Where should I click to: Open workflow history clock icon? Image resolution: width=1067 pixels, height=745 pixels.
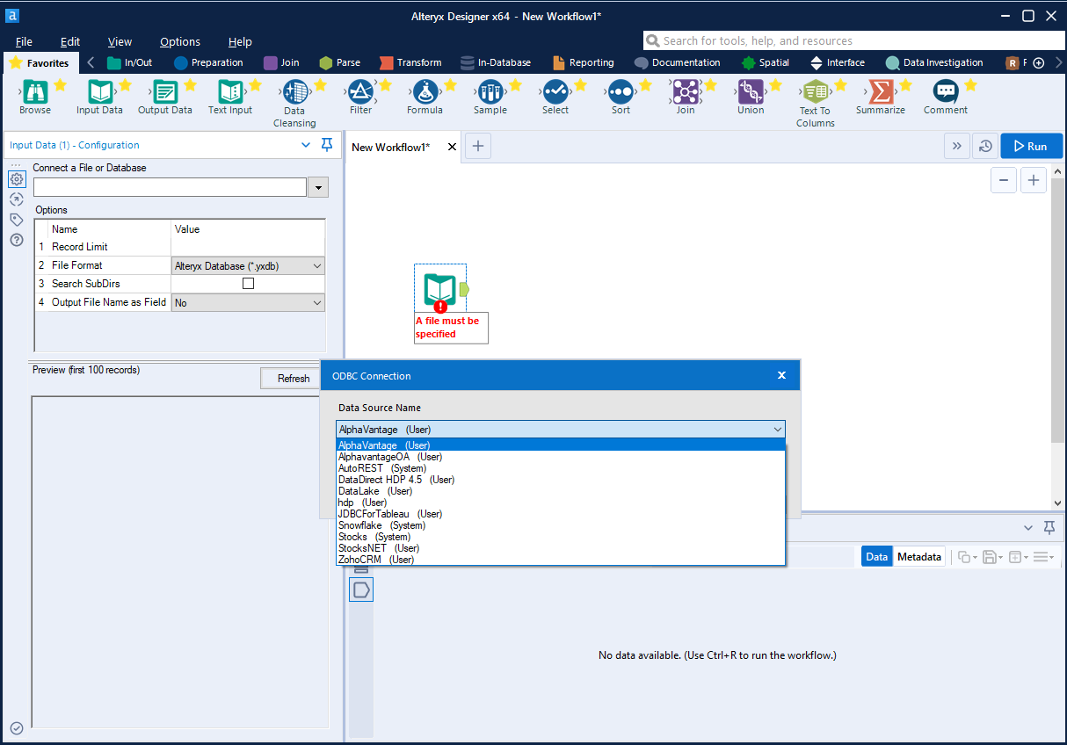click(x=986, y=147)
